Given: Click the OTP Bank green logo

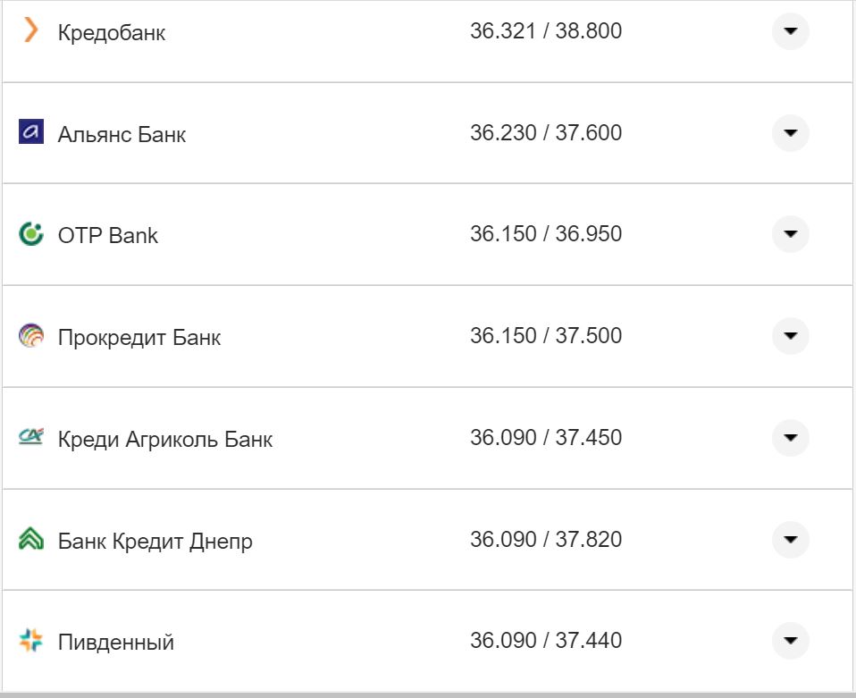Looking at the screenshot, I should (29, 234).
